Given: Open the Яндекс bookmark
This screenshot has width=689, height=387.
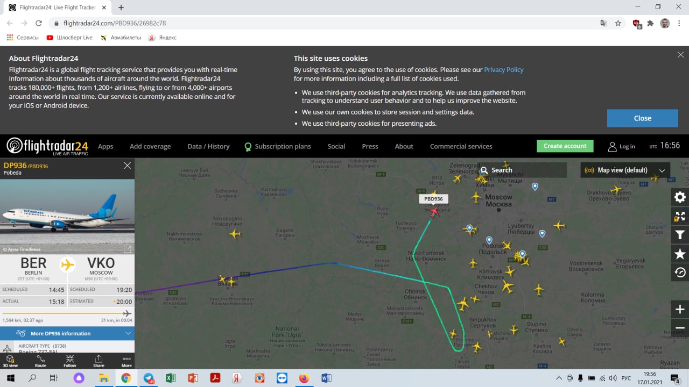Looking at the screenshot, I should [163, 38].
